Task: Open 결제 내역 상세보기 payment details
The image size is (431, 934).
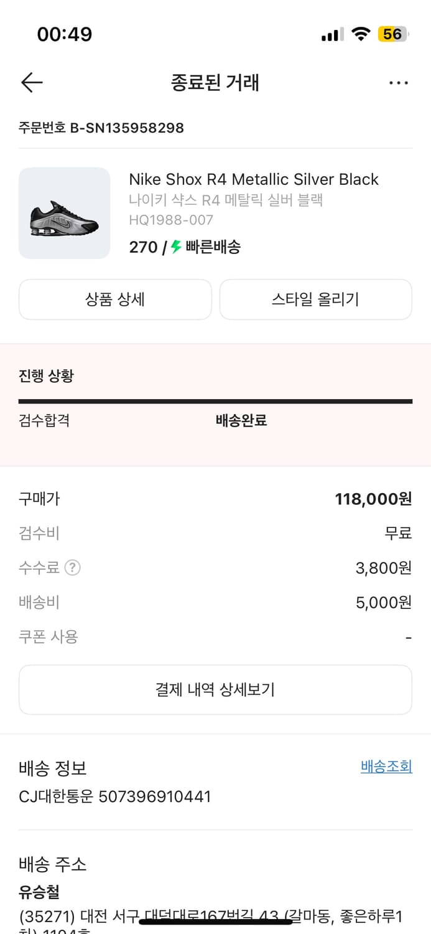Action: click(x=215, y=689)
